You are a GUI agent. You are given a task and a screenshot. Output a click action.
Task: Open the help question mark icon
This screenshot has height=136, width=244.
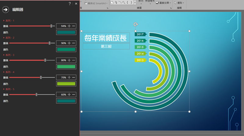(x=70, y=4)
